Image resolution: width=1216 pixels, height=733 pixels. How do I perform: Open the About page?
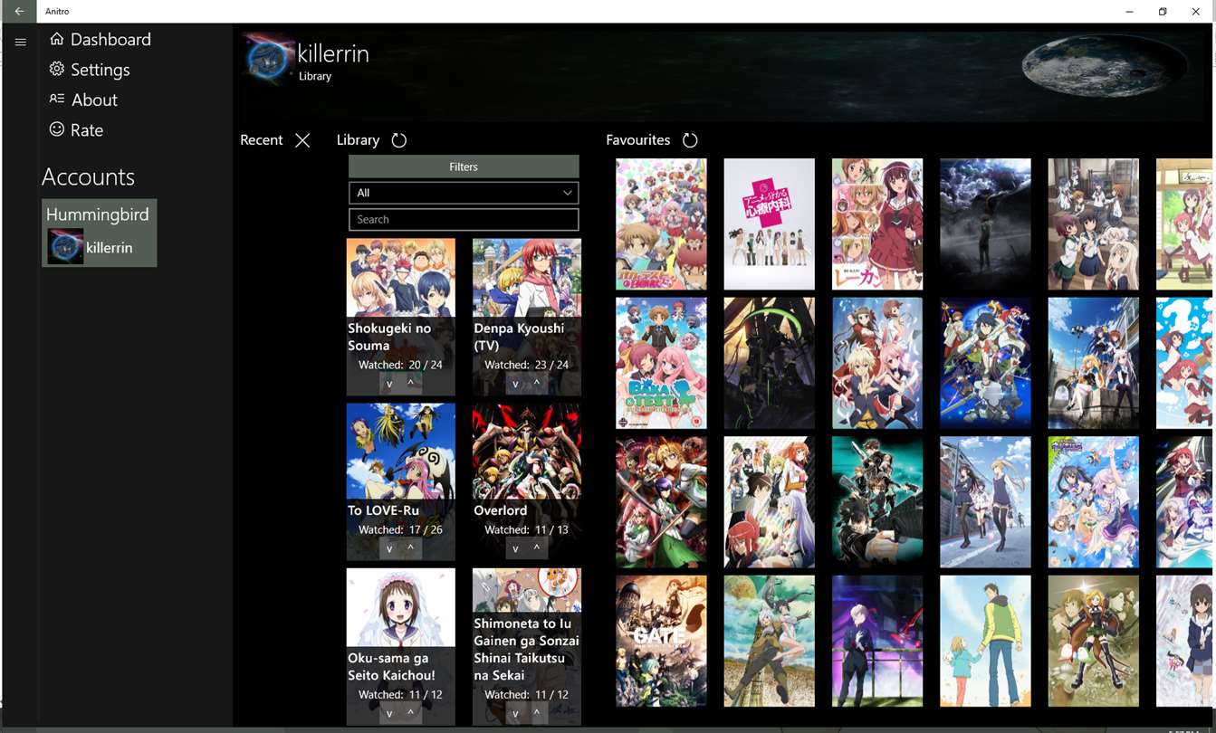(x=83, y=100)
